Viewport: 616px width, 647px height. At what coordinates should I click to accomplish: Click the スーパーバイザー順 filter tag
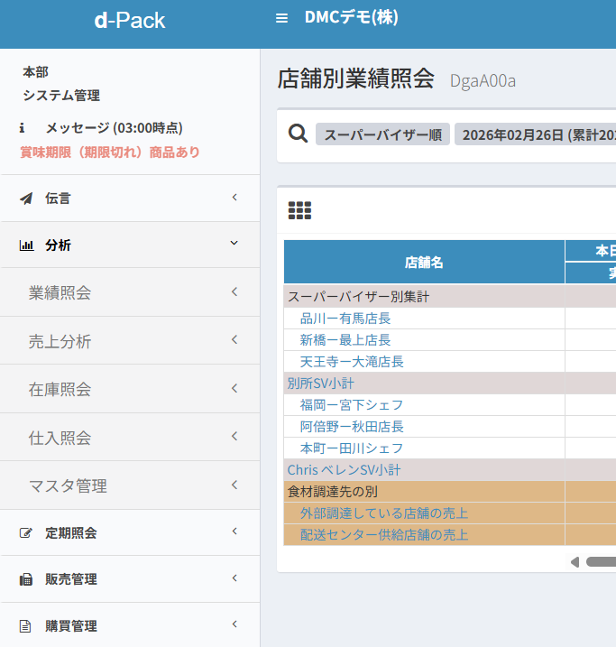[x=382, y=135]
